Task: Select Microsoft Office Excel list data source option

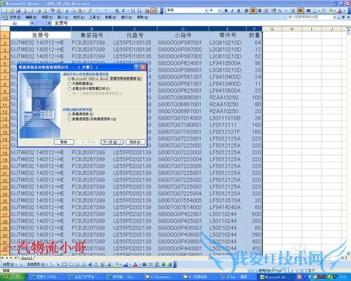Action: [x=69, y=79]
